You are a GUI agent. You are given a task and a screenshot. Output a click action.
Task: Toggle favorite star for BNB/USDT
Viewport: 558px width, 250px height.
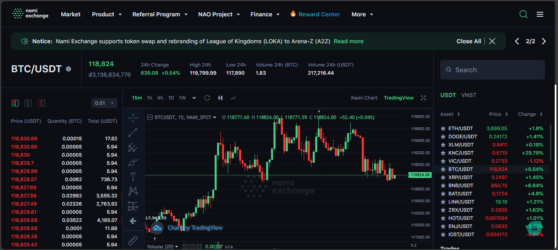pyautogui.click(x=443, y=186)
